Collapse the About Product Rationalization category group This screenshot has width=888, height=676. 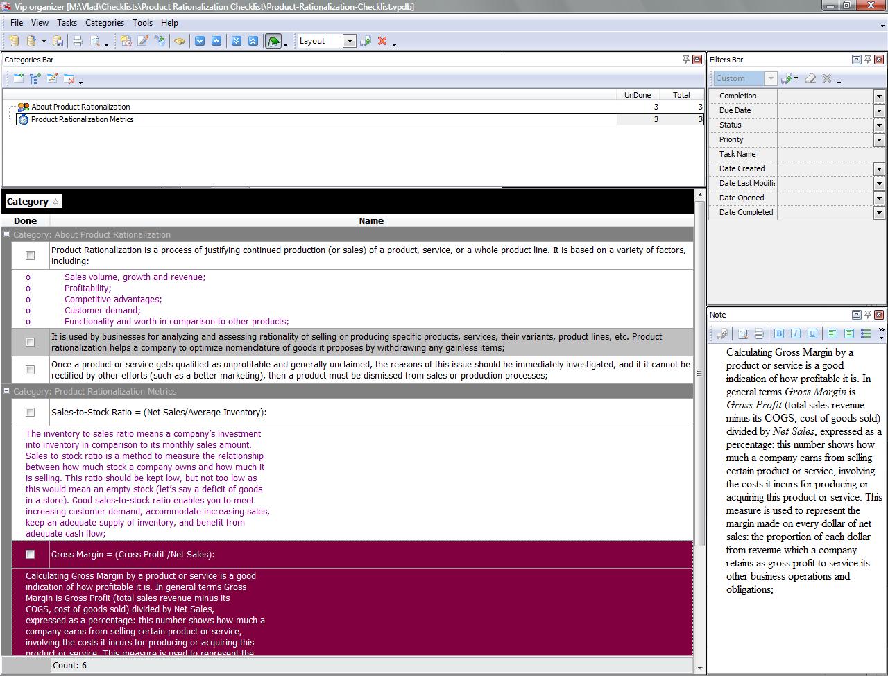coord(7,235)
